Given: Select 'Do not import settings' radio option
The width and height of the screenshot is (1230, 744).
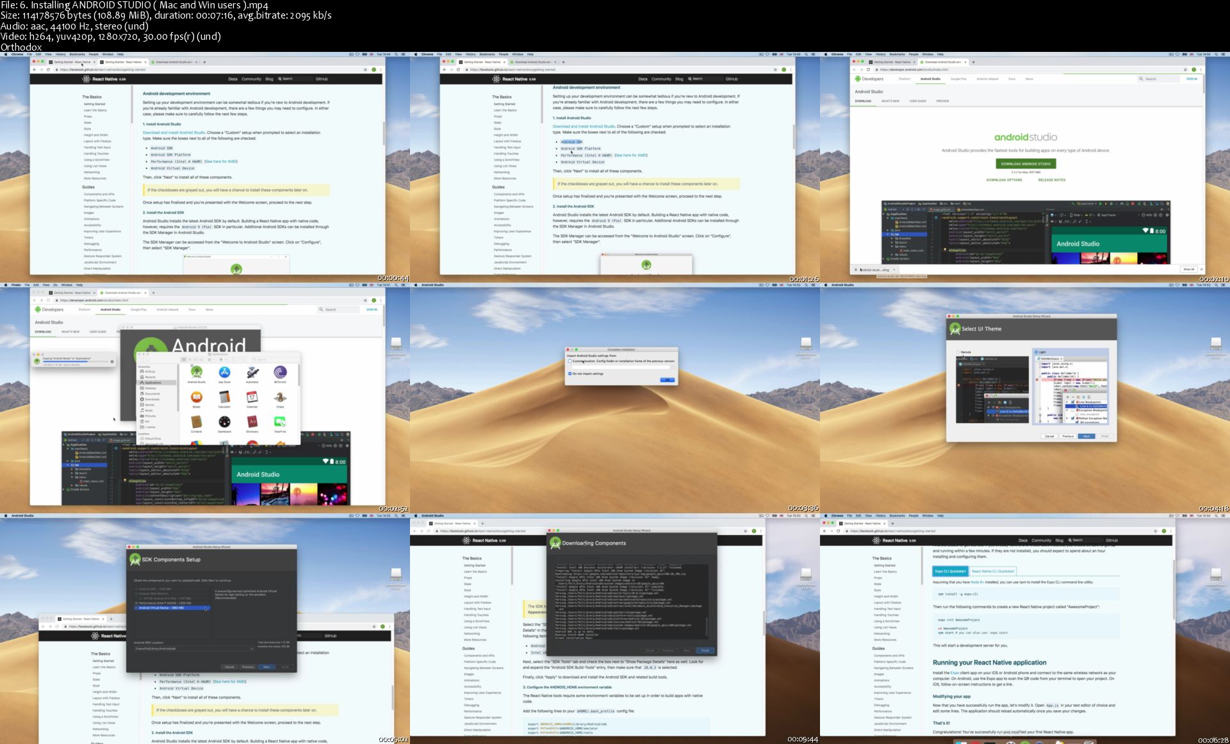Looking at the screenshot, I should (x=570, y=374).
